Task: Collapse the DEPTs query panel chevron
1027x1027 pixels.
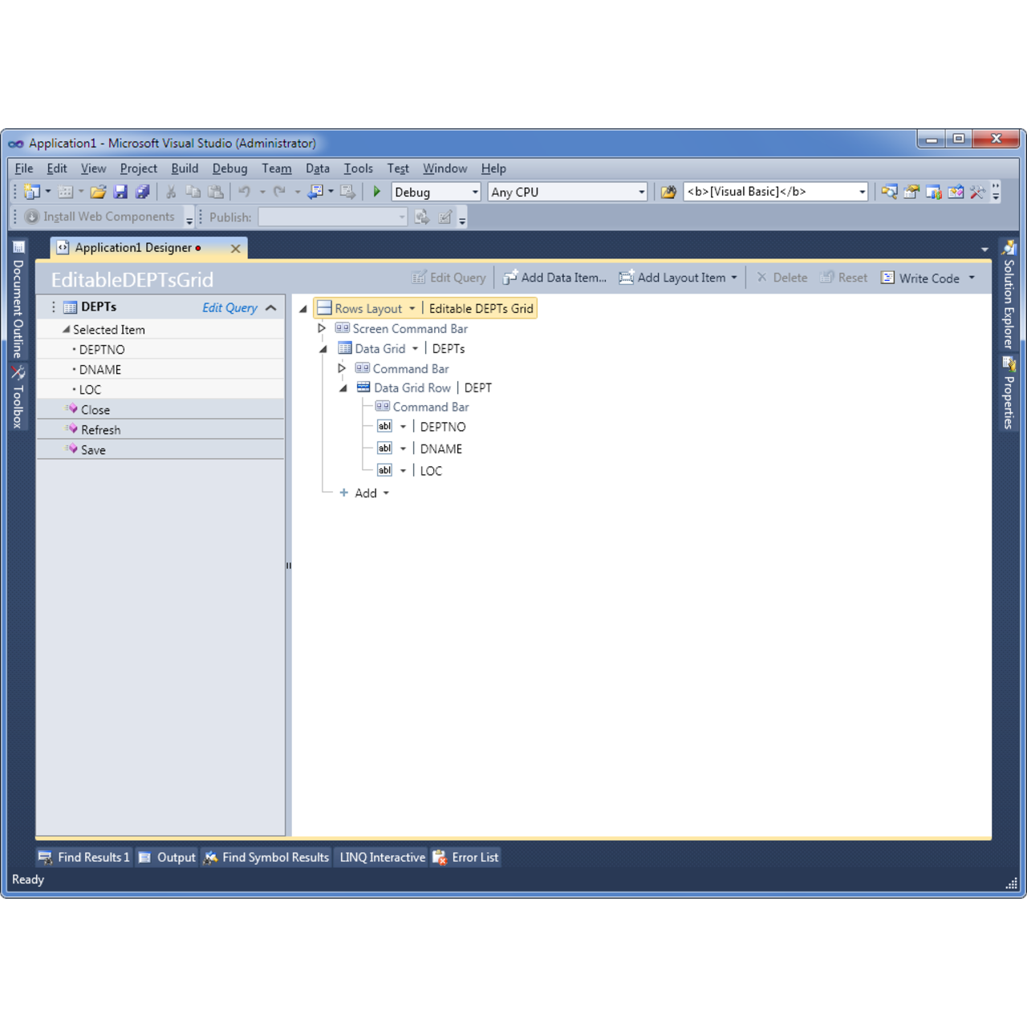Action: 271,308
